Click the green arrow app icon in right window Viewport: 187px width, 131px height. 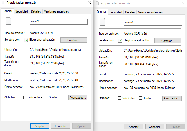pyautogui.click(x=120, y=41)
